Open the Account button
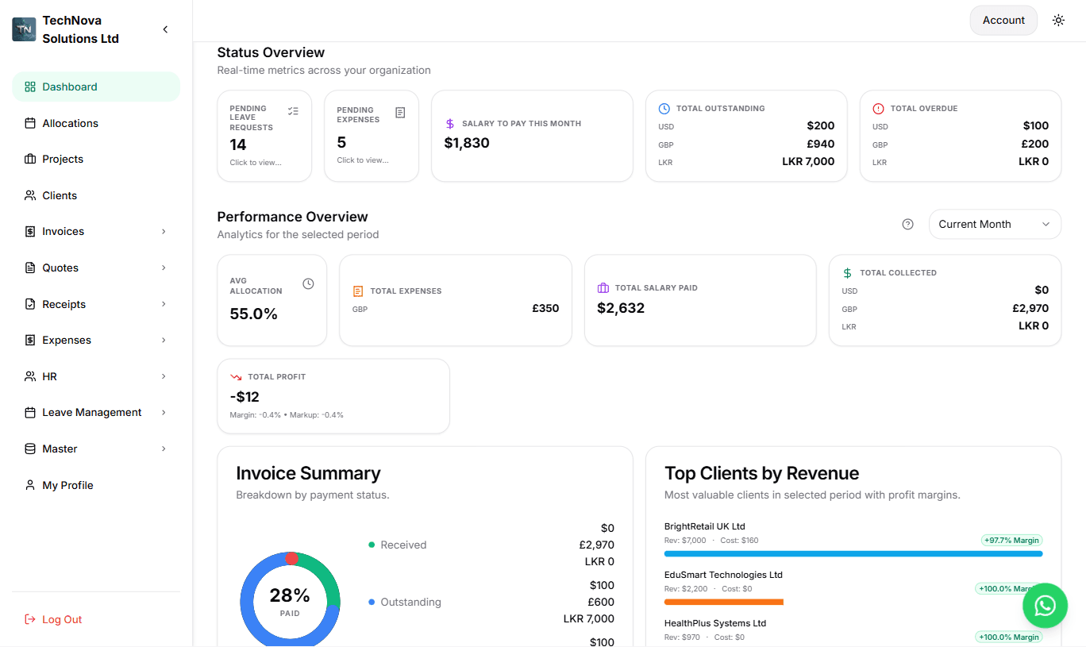Screen dimensions: 1086x647 pos(1003,20)
